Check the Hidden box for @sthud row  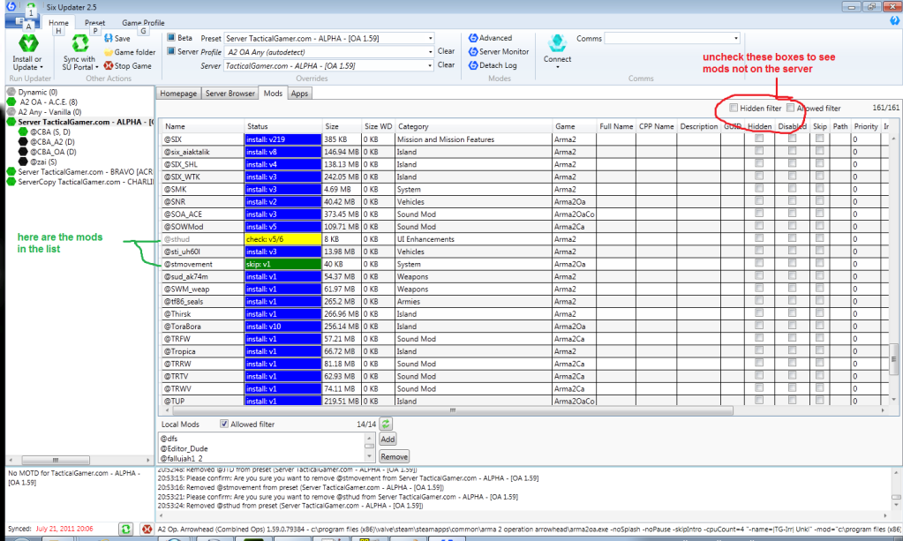pos(759,238)
